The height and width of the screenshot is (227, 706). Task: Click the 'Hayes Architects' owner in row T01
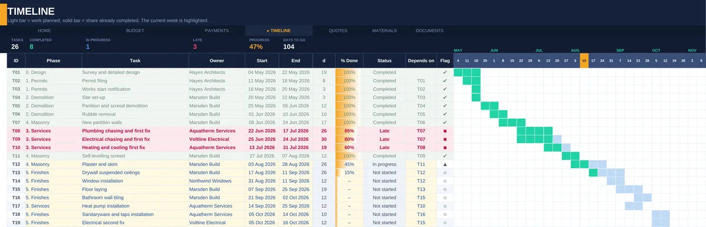[217, 72]
